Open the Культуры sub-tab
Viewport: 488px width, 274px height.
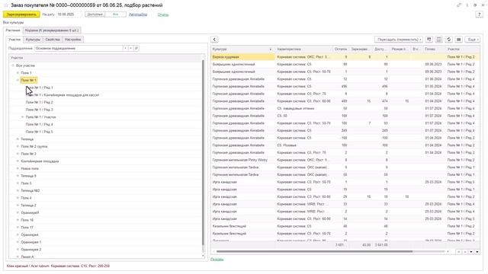click(33, 40)
